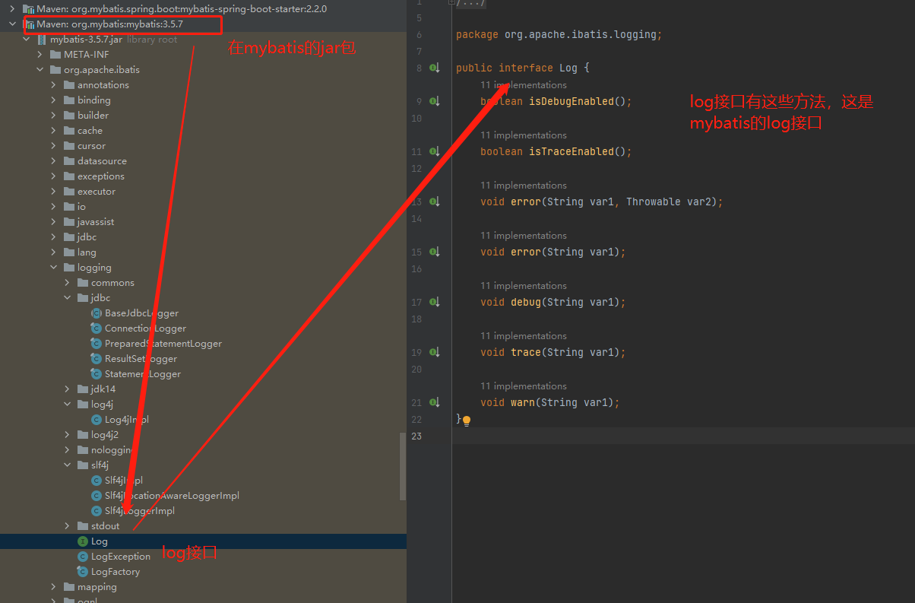Place cursor on empty line 23
Screen dimensions: 915x603
point(683,436)
